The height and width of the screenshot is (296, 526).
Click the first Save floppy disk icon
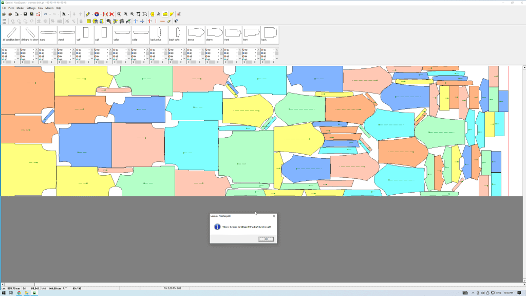[x=25, y=14]
